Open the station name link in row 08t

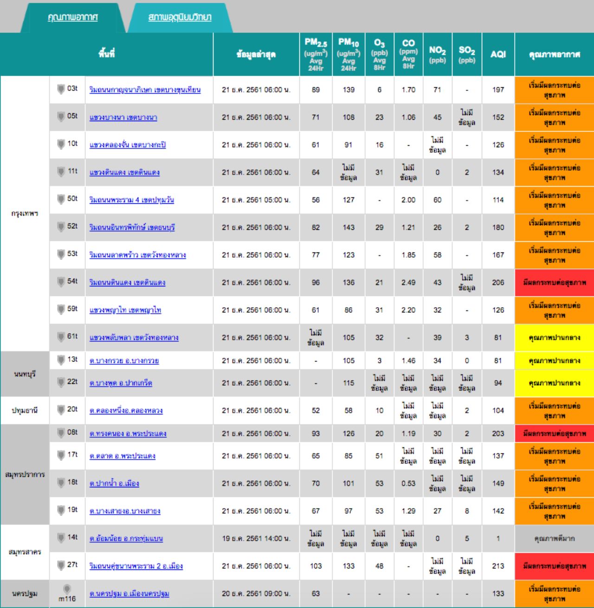(128, 433)
